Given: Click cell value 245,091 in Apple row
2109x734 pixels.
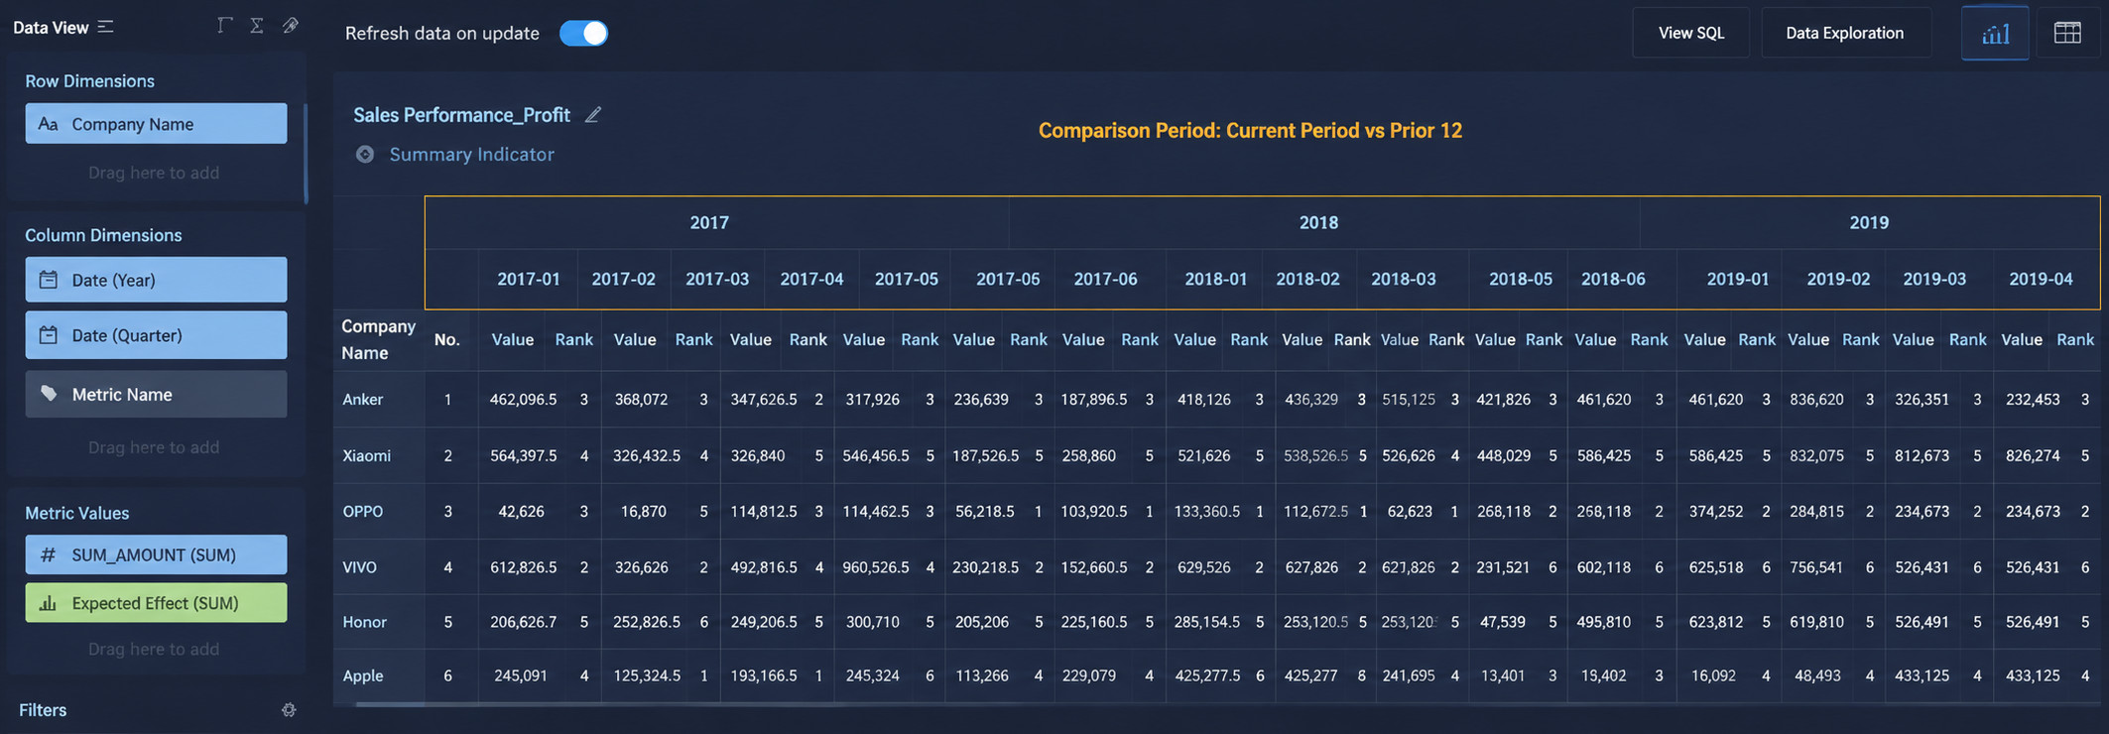Looking at the screenshot, I should pos(521,675).
